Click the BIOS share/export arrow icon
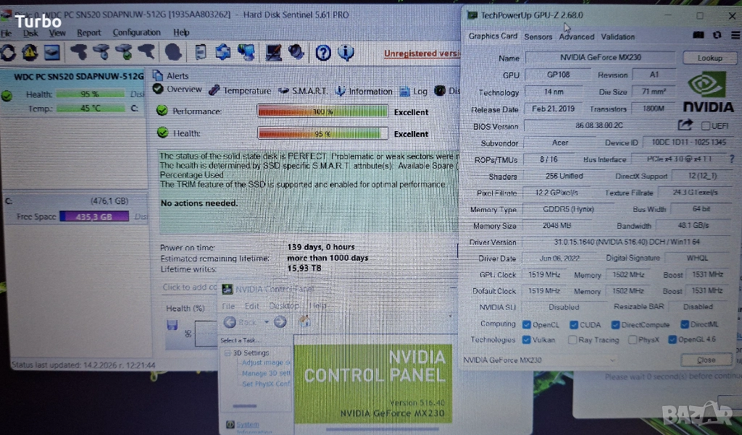This screenshot has height=435, width=742. tap(685, 125)
